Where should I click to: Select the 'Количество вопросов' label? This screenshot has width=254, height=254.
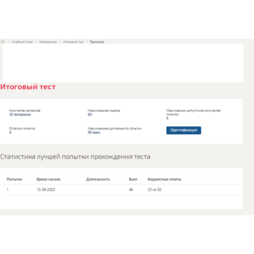25,110
